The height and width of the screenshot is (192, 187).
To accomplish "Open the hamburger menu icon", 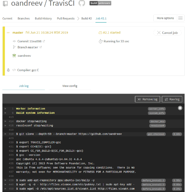I will [180, 18].
